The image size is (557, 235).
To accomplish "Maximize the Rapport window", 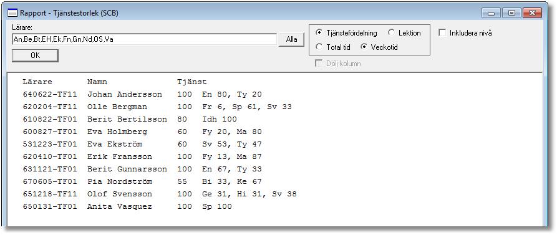I will click(511, 13).
